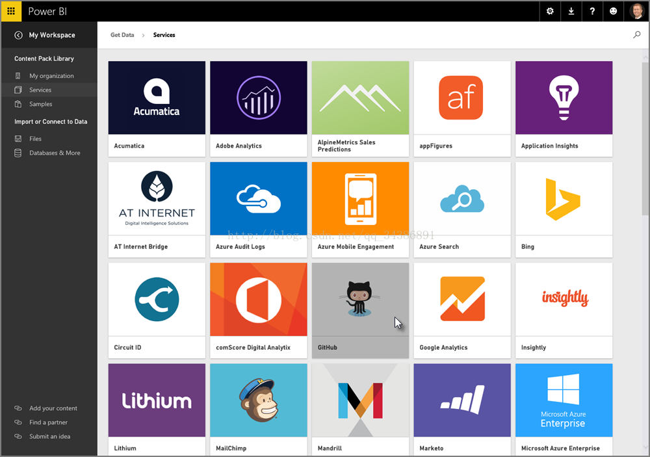
Task: Click Submit an idea link
Action: pyautogui.click(x=50, y=437)
